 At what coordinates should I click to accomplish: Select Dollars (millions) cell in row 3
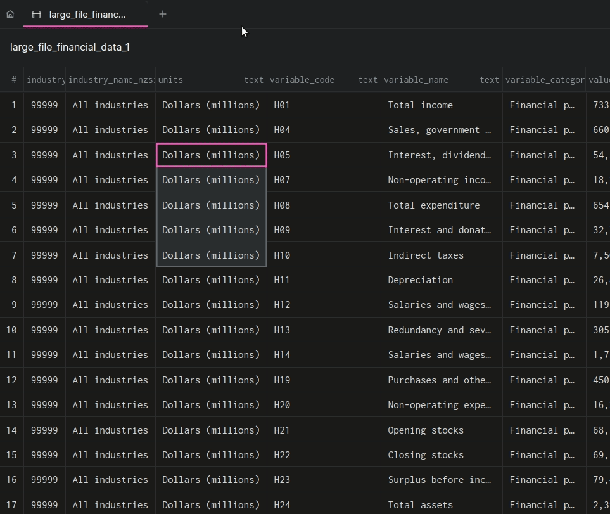pos(211,155)
